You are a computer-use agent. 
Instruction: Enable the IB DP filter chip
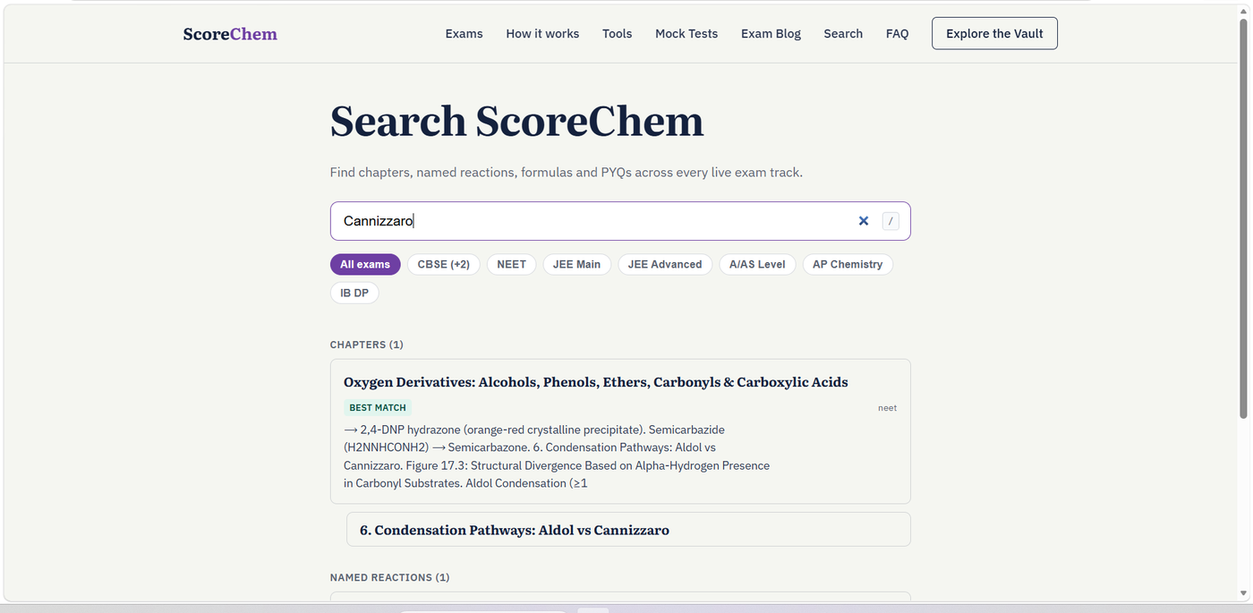point(354,293)
